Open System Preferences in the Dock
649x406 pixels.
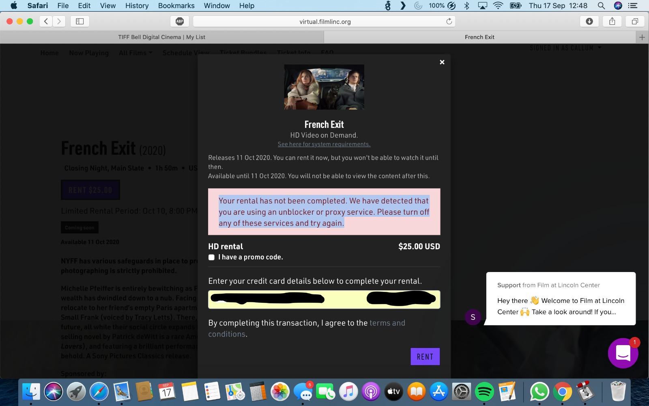pyautogui.click(x=462, y=392)
